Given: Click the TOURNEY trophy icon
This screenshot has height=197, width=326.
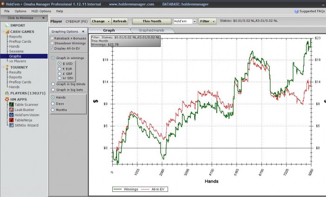Looking at the screenshot, I should click(7, 67).
